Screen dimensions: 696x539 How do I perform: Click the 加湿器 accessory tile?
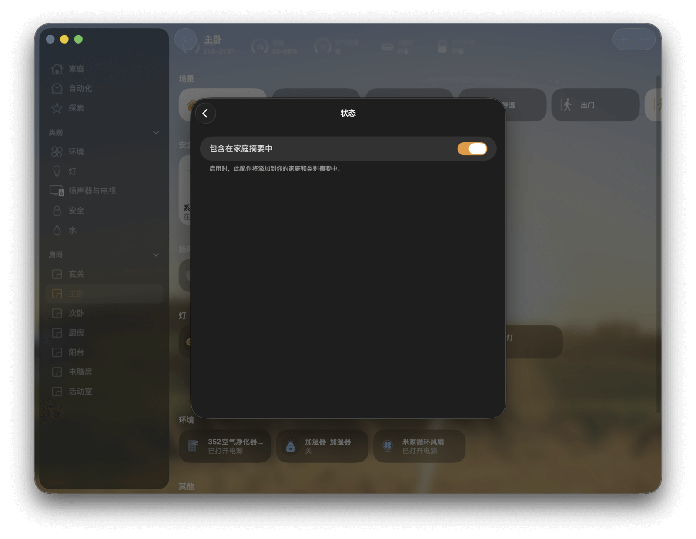(322, 446)
